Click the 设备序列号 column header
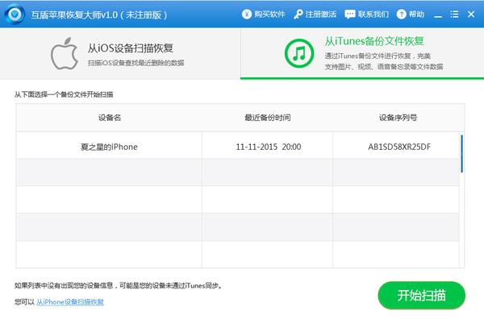The height and width of the screenshot is (319, 484). 398,118
